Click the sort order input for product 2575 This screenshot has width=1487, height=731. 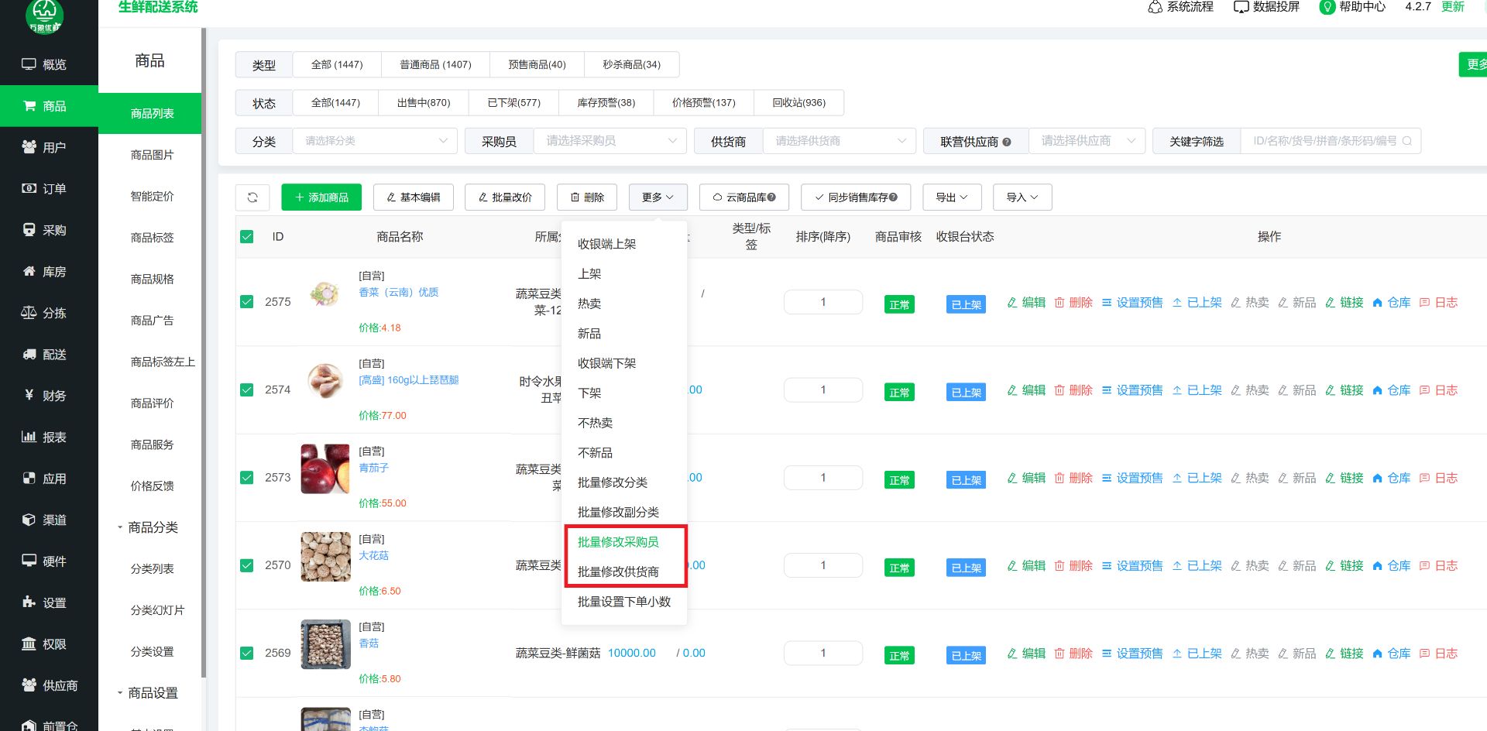823,302
